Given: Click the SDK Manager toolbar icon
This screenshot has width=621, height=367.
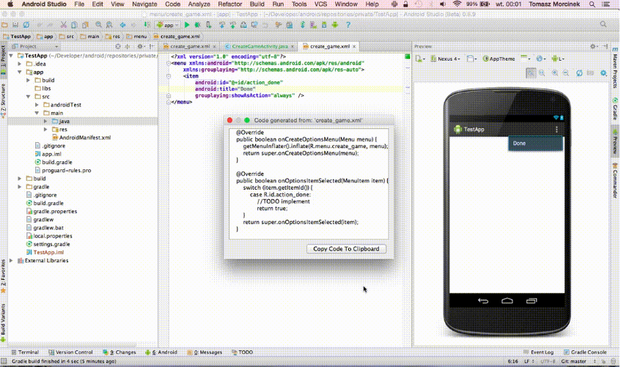Looking at the screenshot, I should click(324, 25).
